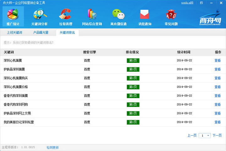Click 检测更新 to check updates
The image size is (226, 151).
53,148
